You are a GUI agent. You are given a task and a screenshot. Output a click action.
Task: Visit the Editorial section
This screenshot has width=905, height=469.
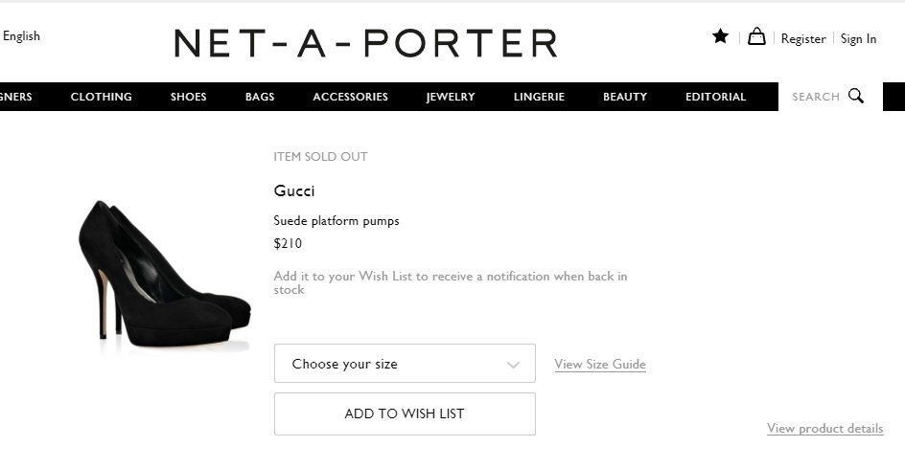click(715, 97)
